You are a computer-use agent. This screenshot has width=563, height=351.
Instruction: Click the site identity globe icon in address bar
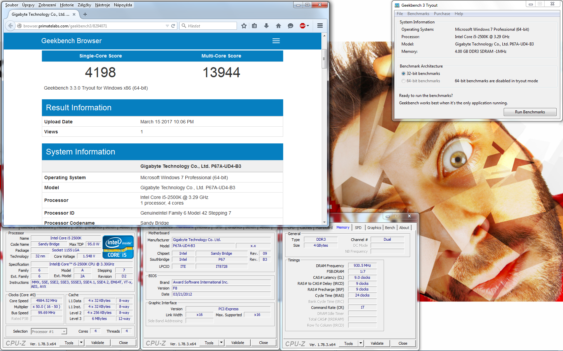point(19,26)
